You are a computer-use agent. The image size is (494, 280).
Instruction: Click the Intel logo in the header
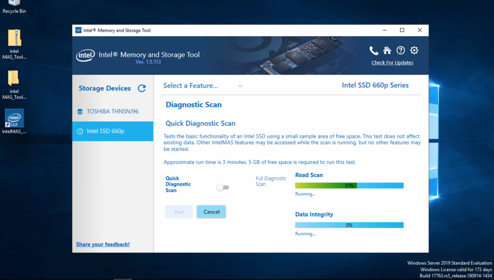(x=85, y=55)
